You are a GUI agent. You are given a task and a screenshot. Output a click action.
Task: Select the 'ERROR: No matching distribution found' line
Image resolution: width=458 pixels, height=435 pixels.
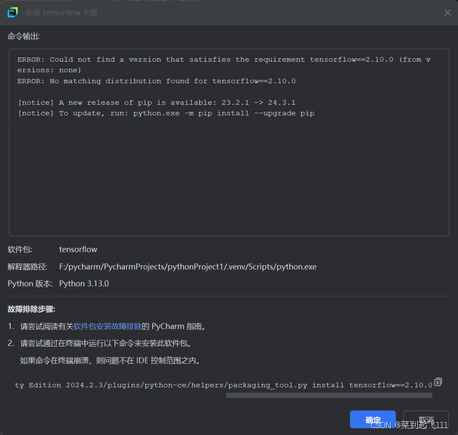156,81
